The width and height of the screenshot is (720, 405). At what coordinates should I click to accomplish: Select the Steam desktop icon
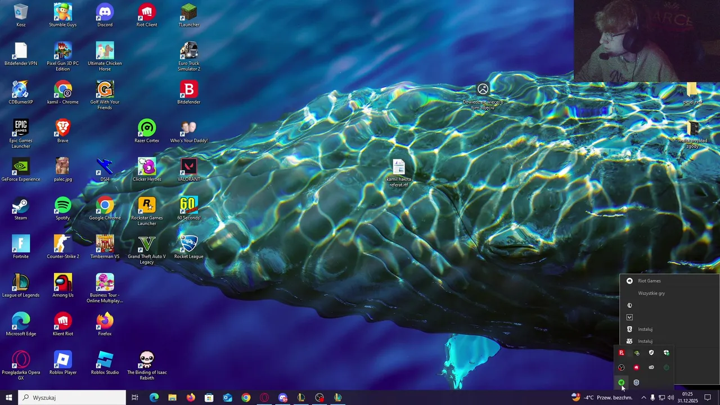click(21, 209)
